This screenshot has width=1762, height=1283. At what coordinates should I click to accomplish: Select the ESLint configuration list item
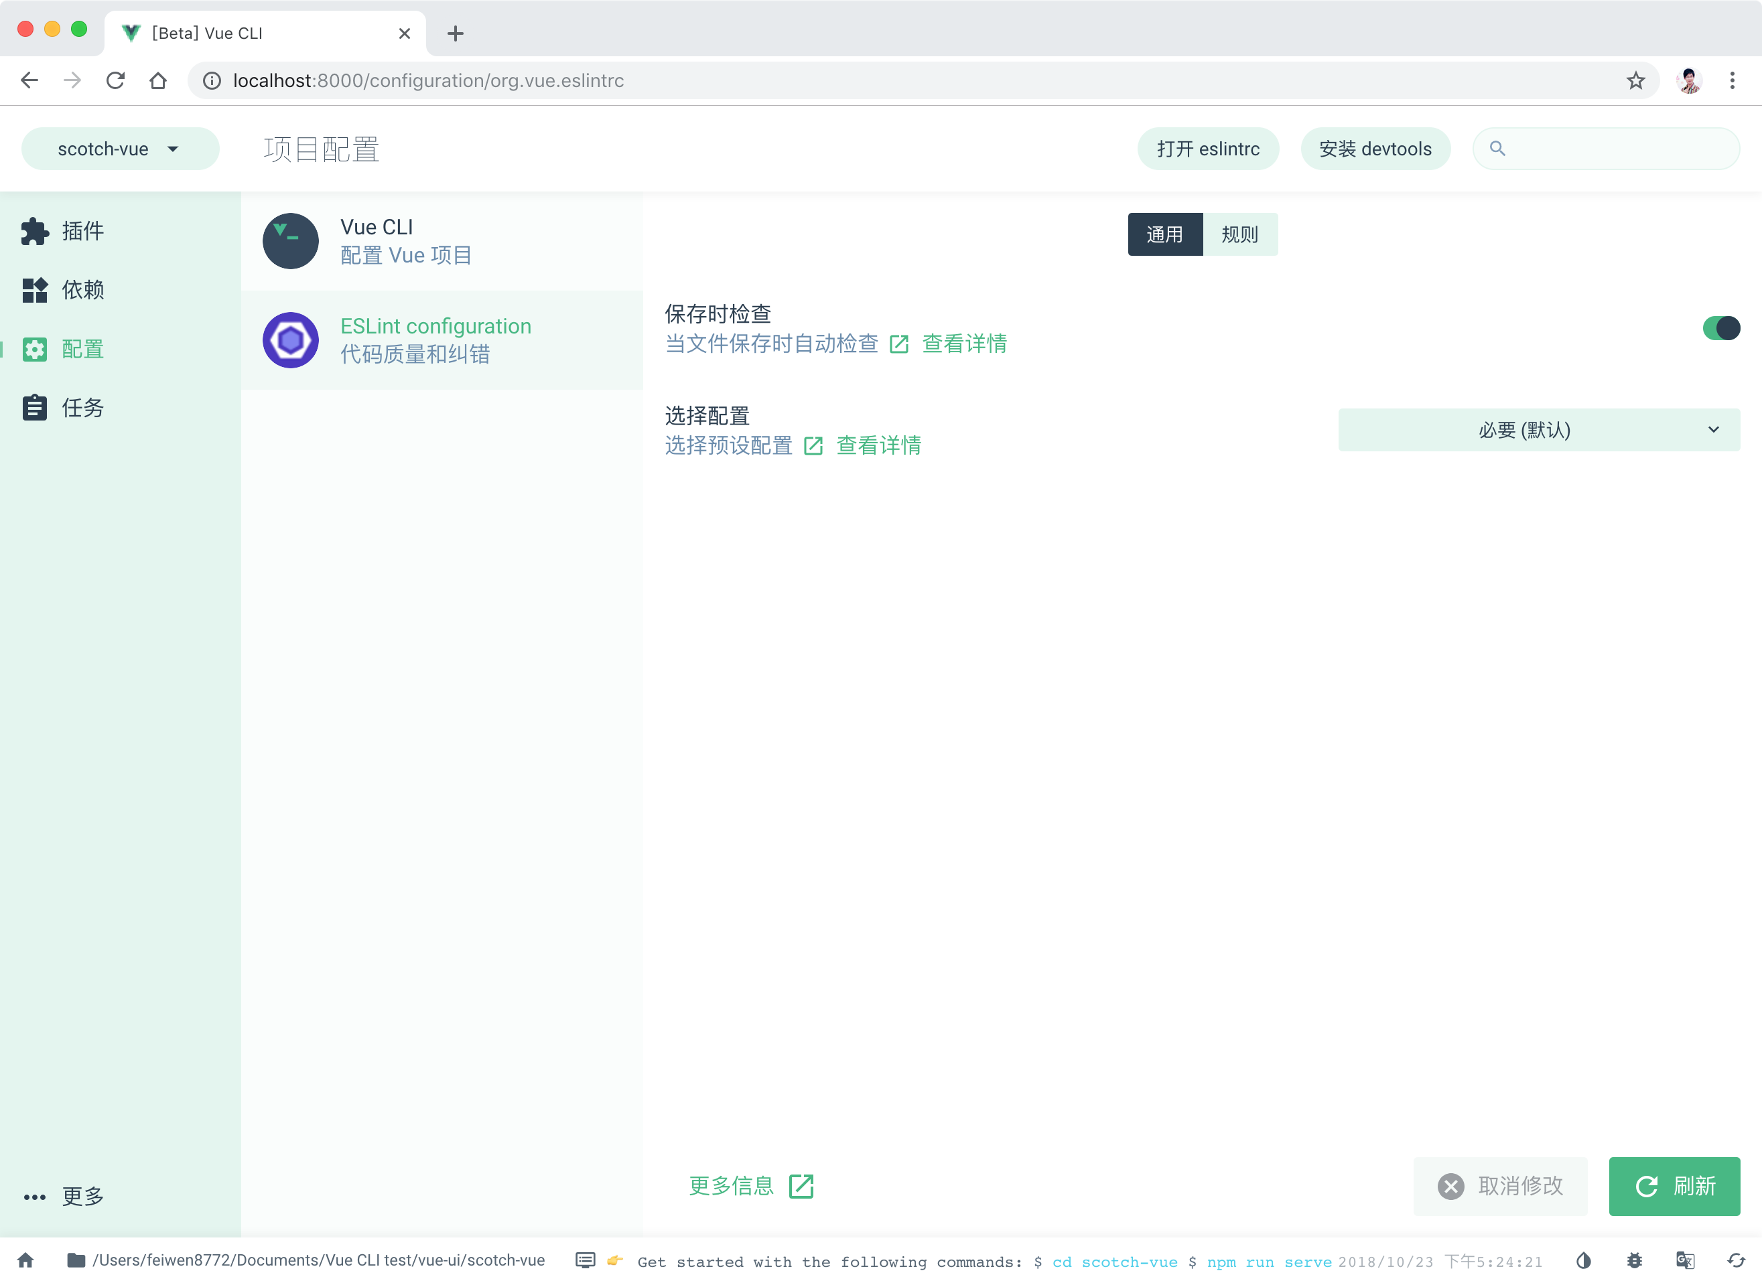point(442,340)
